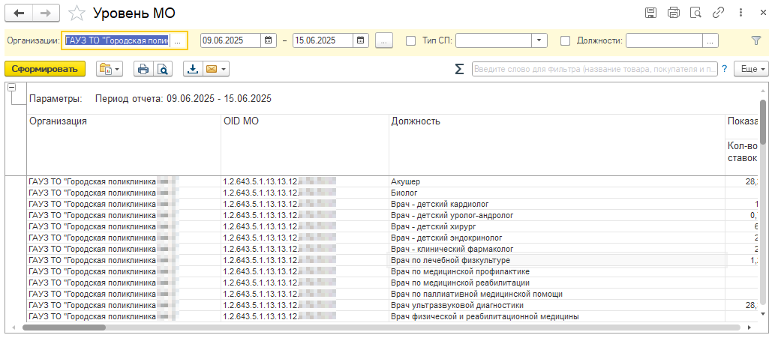Image resolution: width=775 pixels, height=338 pixels.
Task: Click period selection ellipsis button
Action: click(383, 40)
